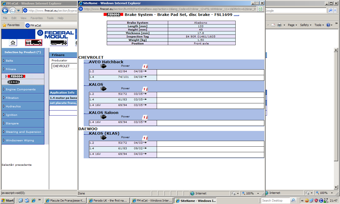
Task: Open the Hydraulics category
Action: tap(23, 106)
